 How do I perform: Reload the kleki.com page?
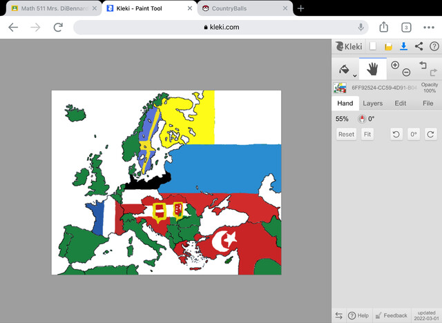click(58, 28)
